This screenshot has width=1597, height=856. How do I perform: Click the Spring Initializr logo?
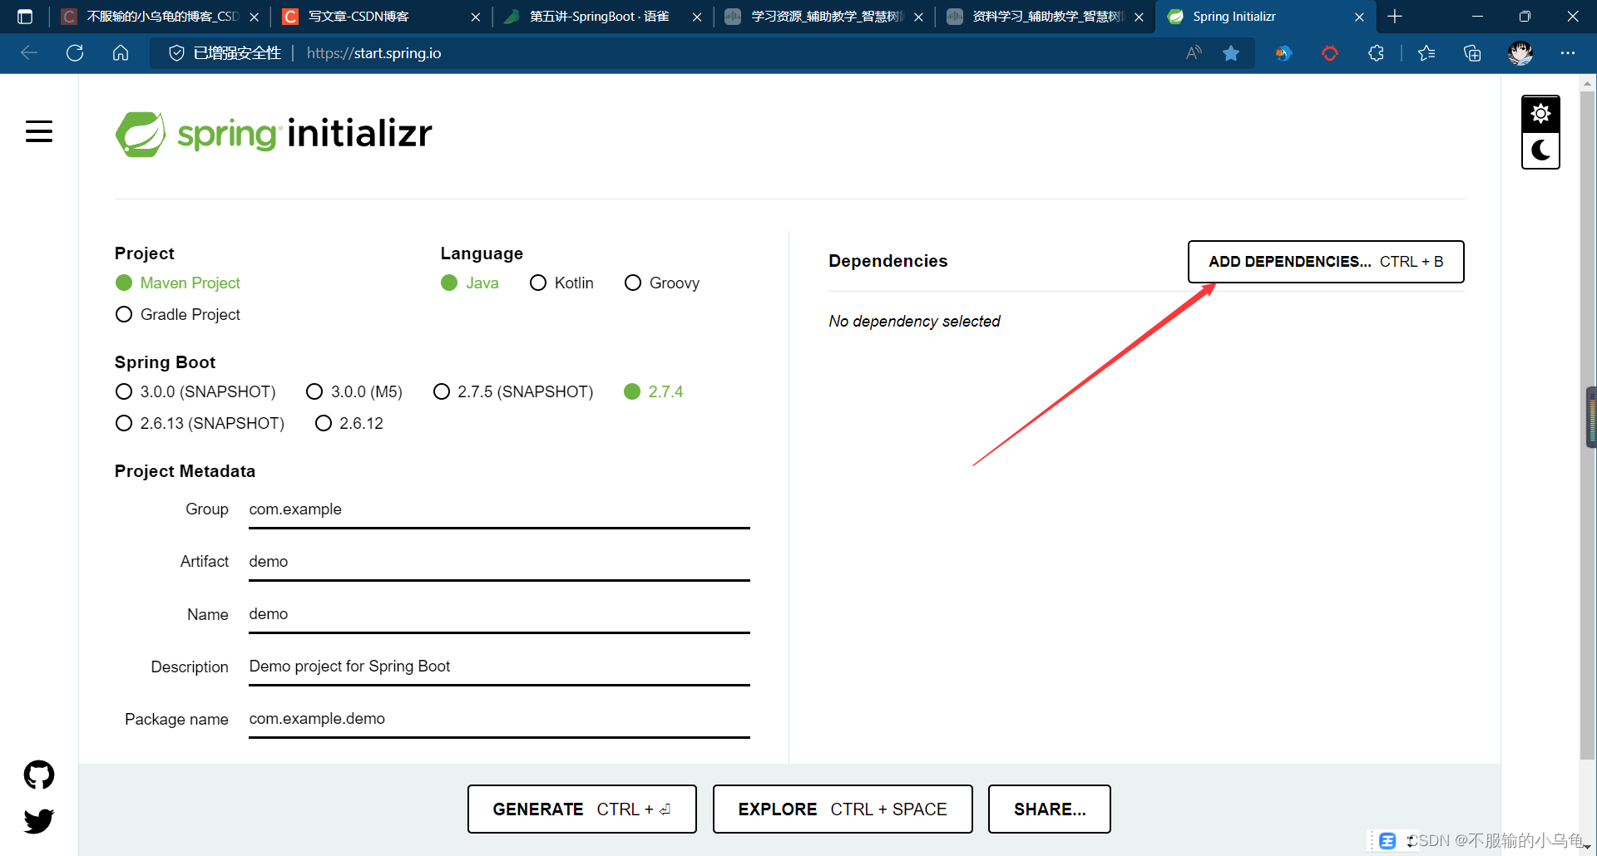tap(274, 134)
